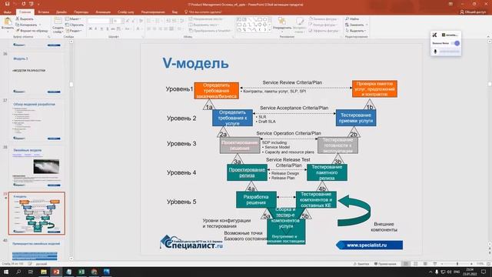Click Share (Общий доступ) button
Screen dimensions: 492x277
click(473, 12)
